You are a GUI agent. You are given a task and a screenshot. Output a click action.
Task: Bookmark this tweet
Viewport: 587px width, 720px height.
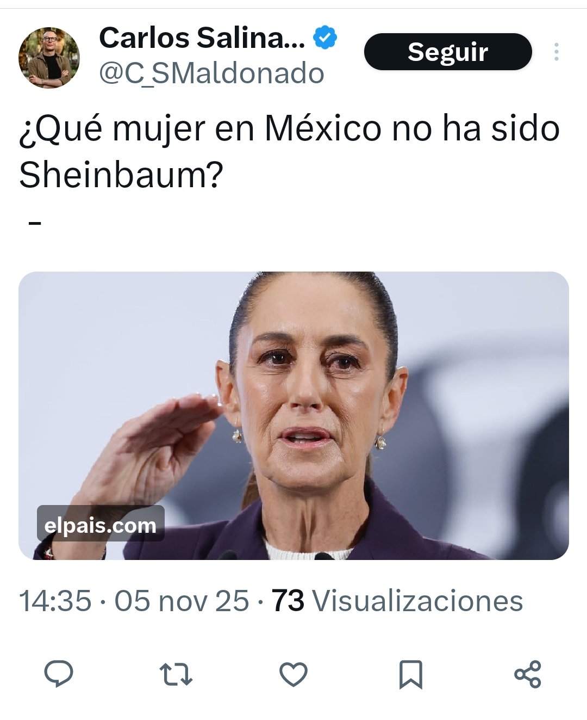click(410, 675)
